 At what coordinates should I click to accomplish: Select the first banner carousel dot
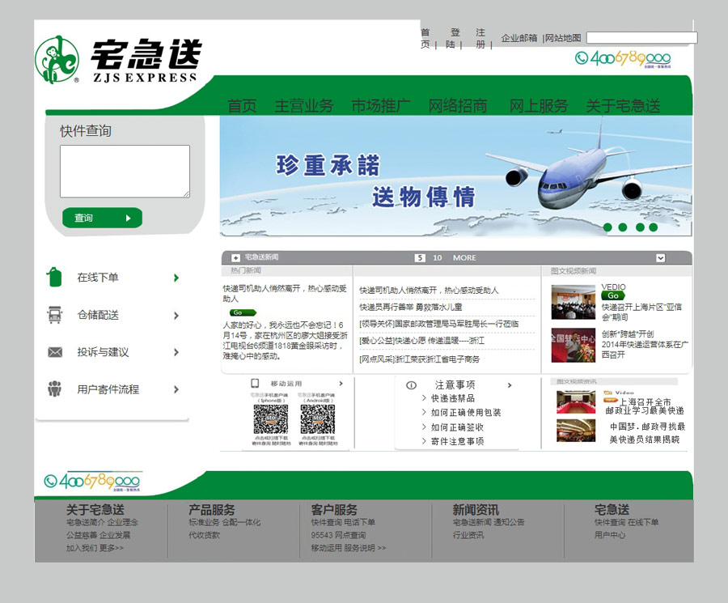[607, 227]
